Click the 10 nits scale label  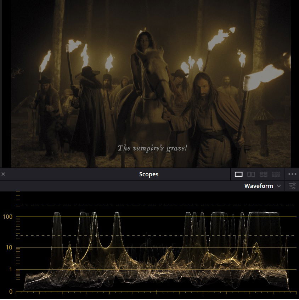pyautogui.click(x=9, y=247)
